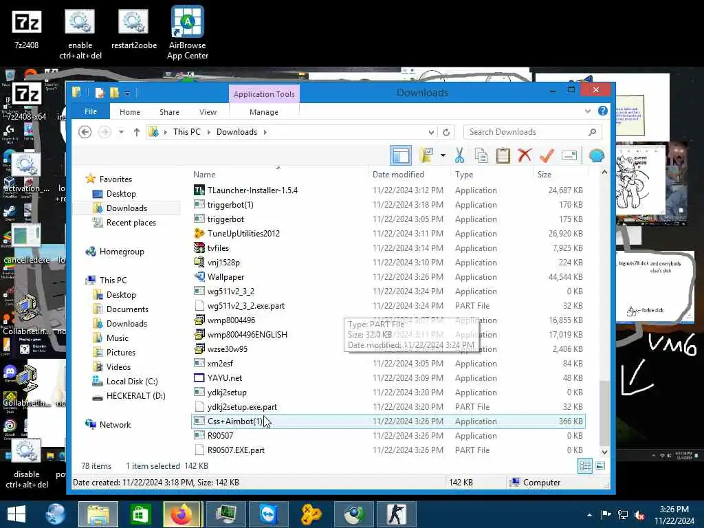
Task: Open the View ribbon tab
Action: point(208,112)
